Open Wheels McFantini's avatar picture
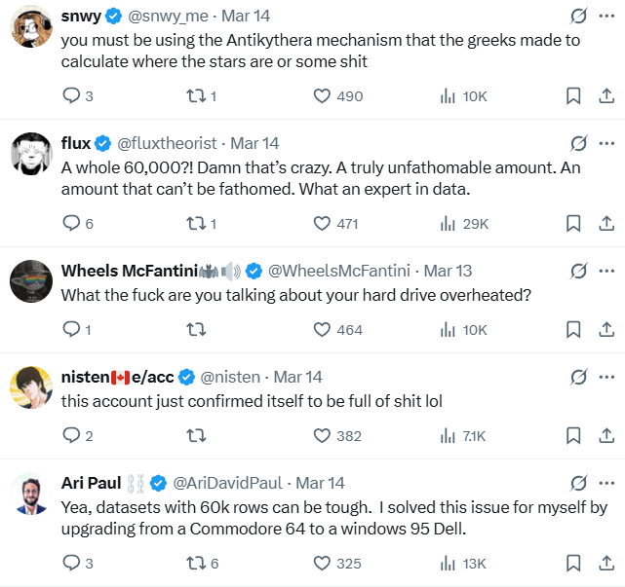The height and width of the screenshot is (587, 625). pyautogui.click(x=31, y=283)
